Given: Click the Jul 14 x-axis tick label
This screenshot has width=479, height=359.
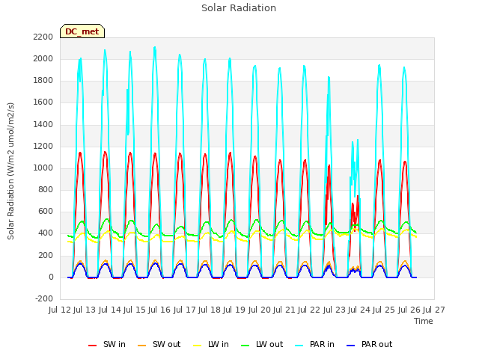Looking at the screenshot, I should (x=110, y=310).
